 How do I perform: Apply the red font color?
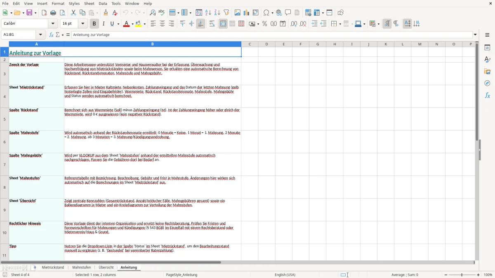(x=127, y=24)
